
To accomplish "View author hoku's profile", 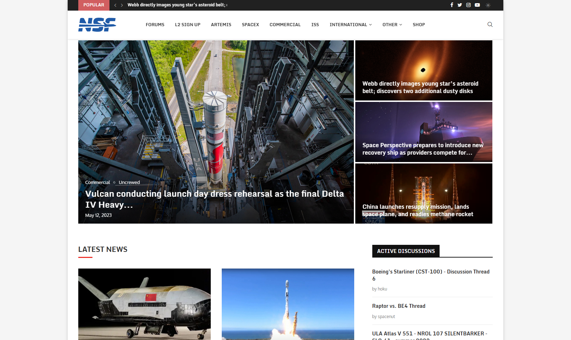I will (x=382, y=289).
